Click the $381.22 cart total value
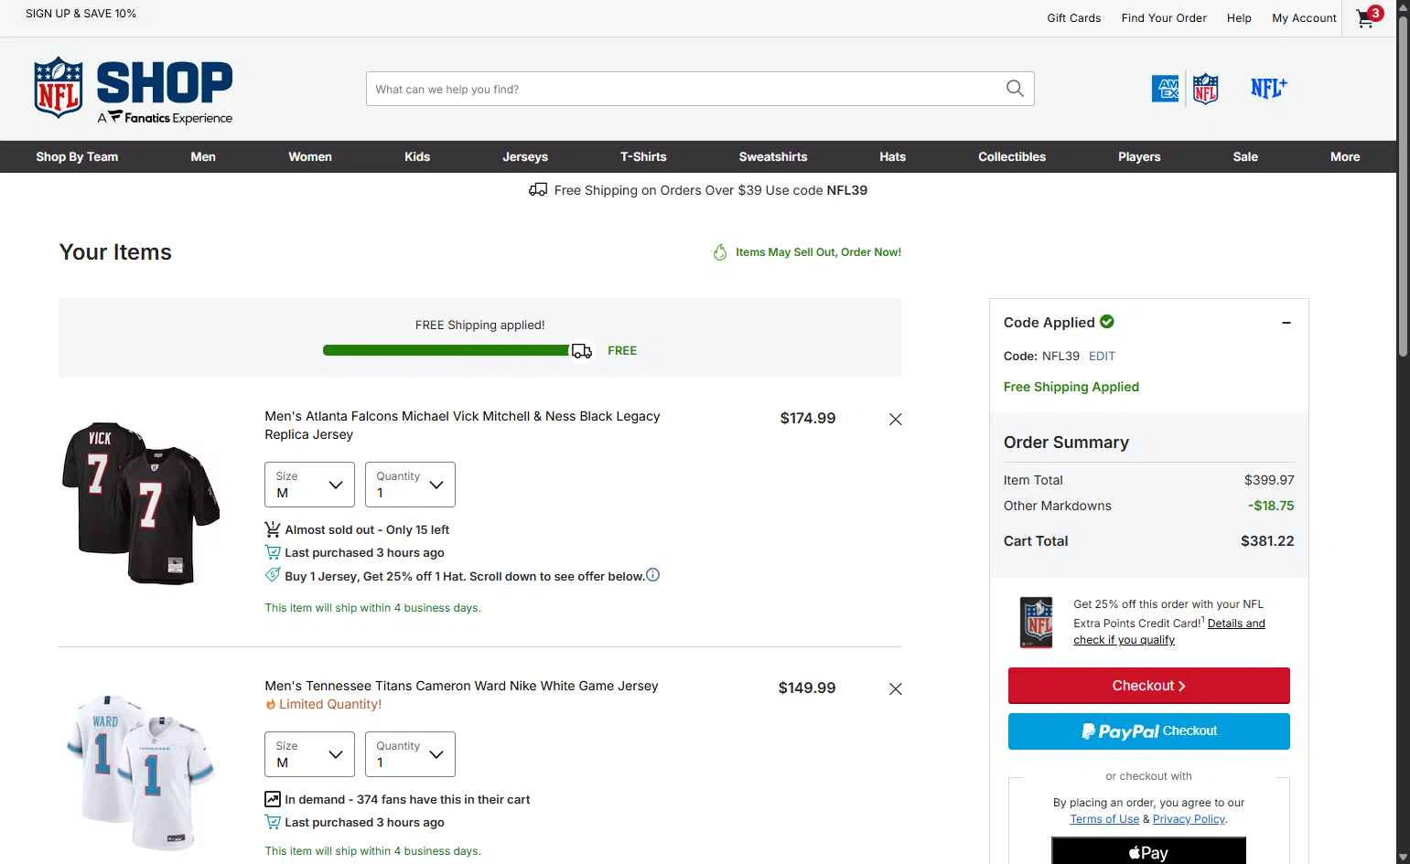Viewport: 1410px width, 864px height. coord(1267,541)
